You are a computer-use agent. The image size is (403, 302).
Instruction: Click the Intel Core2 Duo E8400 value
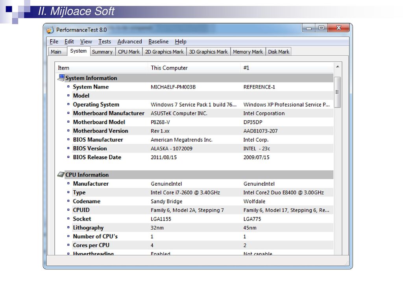point(283,193)
